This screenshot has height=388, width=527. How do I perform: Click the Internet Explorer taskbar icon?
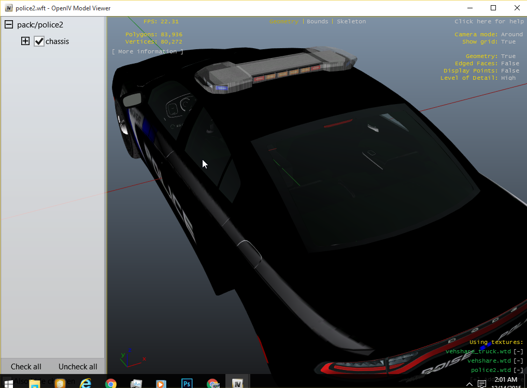(86, 383)
